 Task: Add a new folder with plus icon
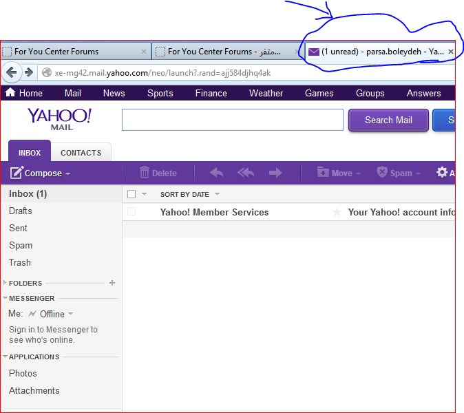pyautogui.click(x=112, y=283)
